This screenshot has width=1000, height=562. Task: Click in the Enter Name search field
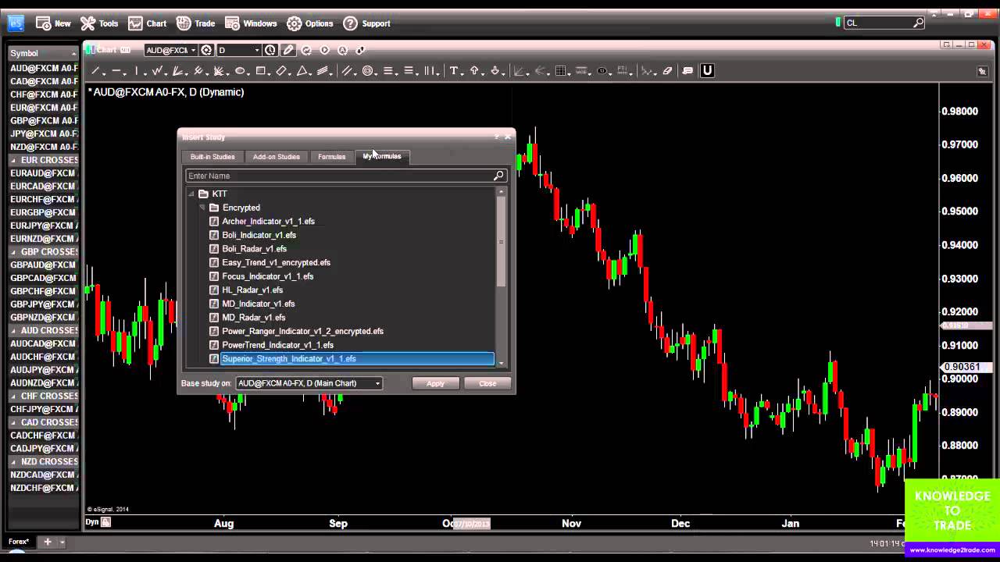click(340, 176)
